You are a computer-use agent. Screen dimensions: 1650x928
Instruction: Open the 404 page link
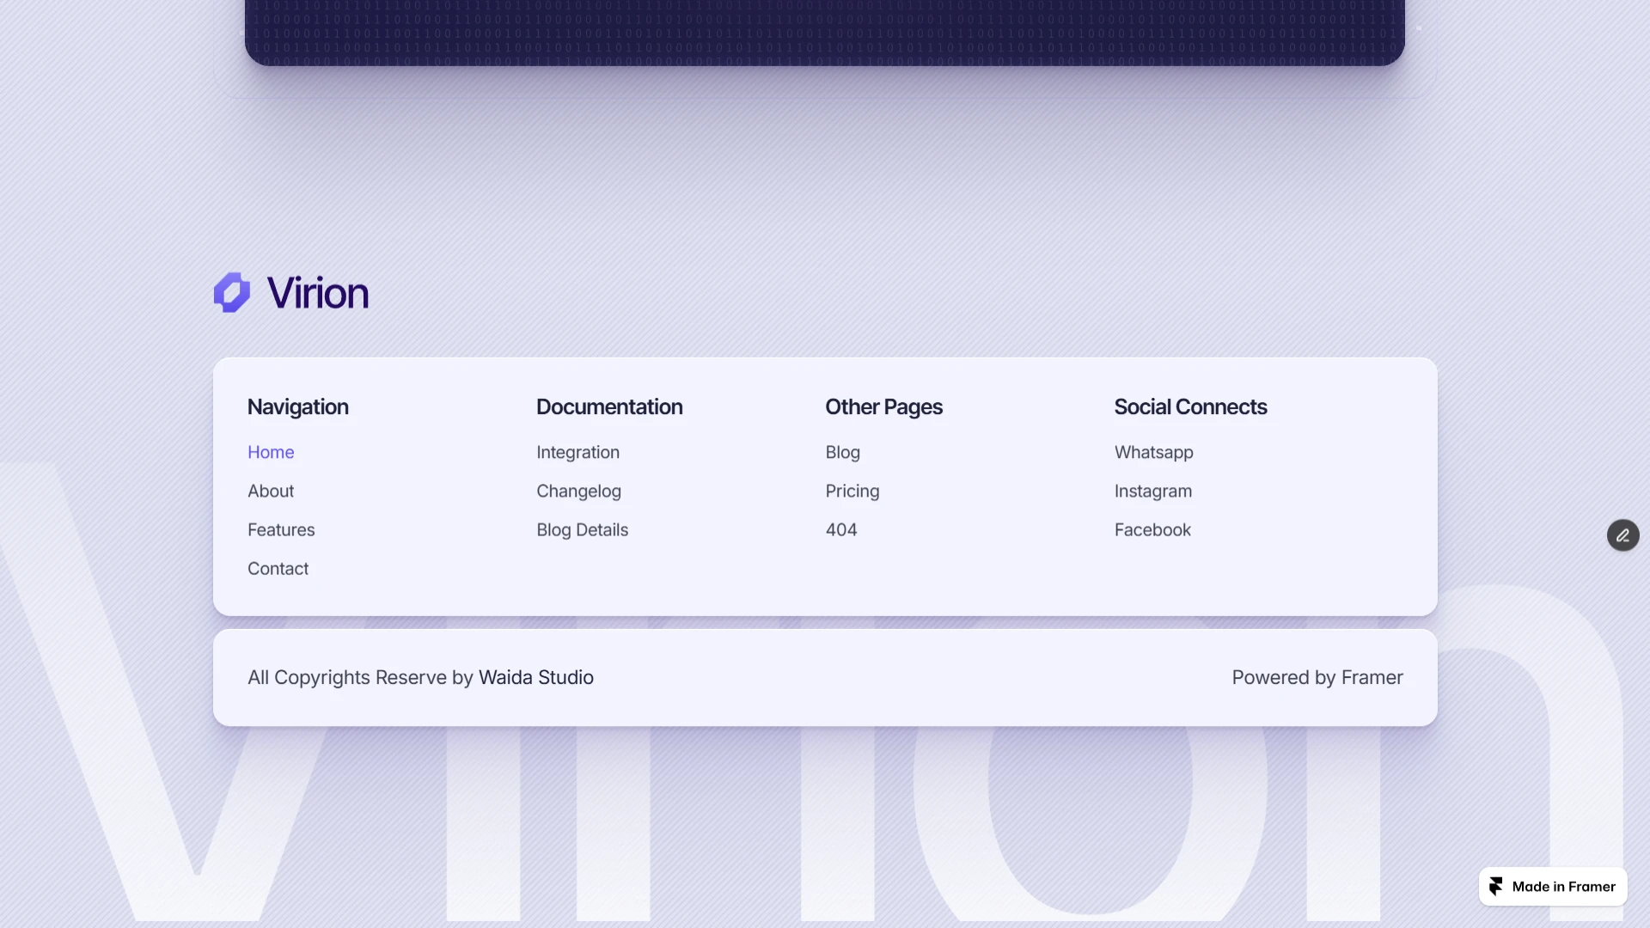(840, 529)
